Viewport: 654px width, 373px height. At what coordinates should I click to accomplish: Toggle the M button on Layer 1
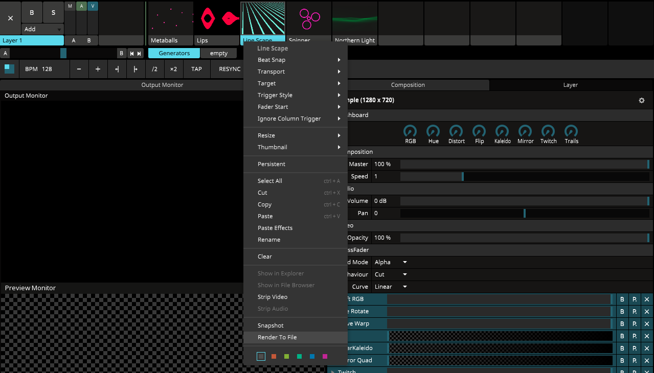pyautogui.click(x=70, y=6)
